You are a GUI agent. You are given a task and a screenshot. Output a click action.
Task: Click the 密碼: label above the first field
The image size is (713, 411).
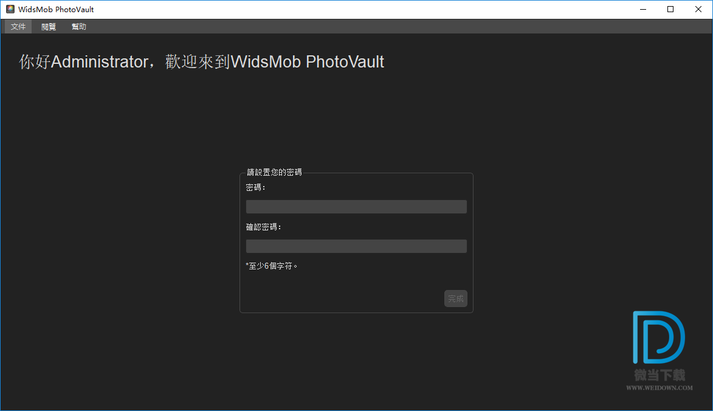click(x=255, y=187)
